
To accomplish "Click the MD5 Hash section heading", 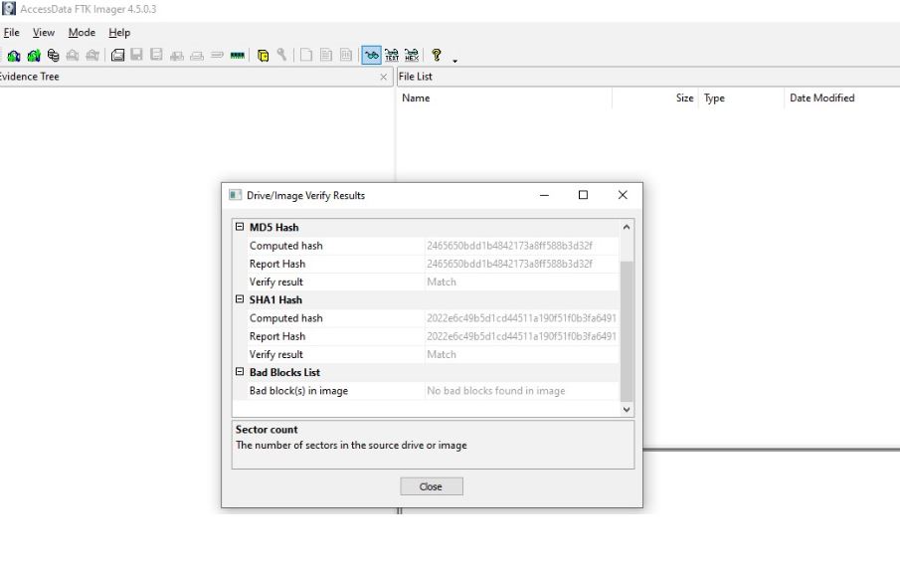I will pyautogui.click(x=273, y=228).
